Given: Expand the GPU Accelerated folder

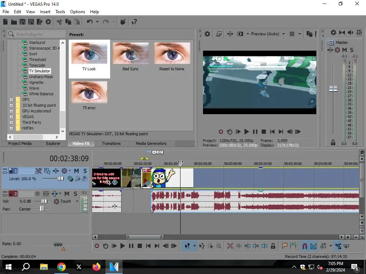Looking at the screenshot, I should coord(11,111).
